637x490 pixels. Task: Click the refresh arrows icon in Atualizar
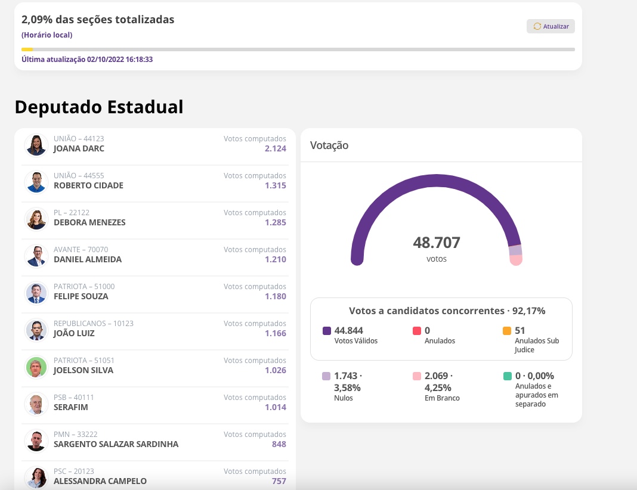tap(537, 26)
